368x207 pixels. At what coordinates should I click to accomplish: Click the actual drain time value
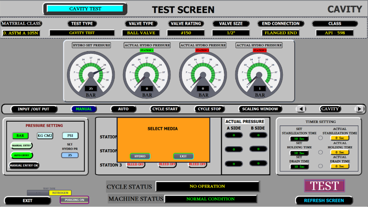339,166
